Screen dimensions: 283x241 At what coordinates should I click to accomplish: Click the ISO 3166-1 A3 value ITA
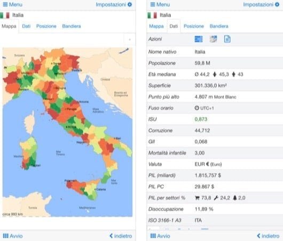click(x=198, y=220)
